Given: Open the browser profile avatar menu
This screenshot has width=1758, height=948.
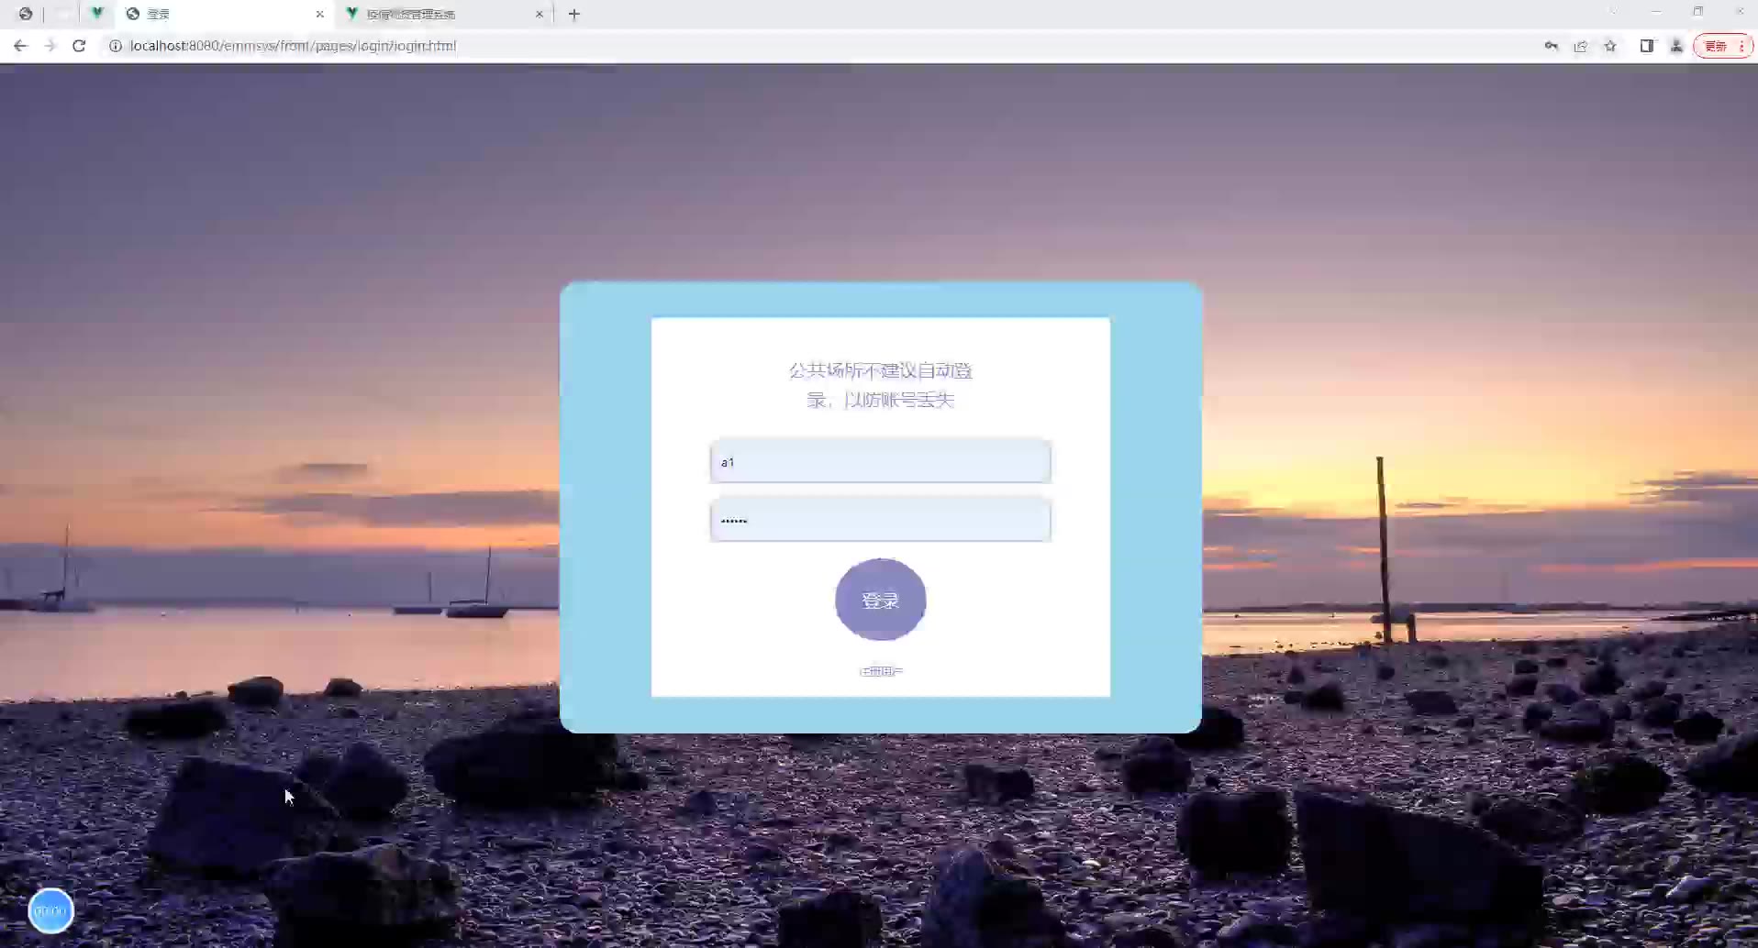Looking at the screenshot, I should (x=1676, y=46).
